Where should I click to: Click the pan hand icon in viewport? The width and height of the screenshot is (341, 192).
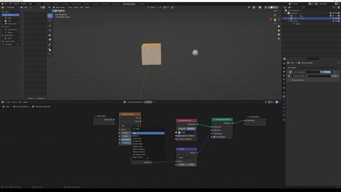279,30
